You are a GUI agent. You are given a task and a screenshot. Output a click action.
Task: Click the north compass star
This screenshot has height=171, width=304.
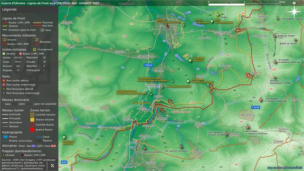(294, 11)
